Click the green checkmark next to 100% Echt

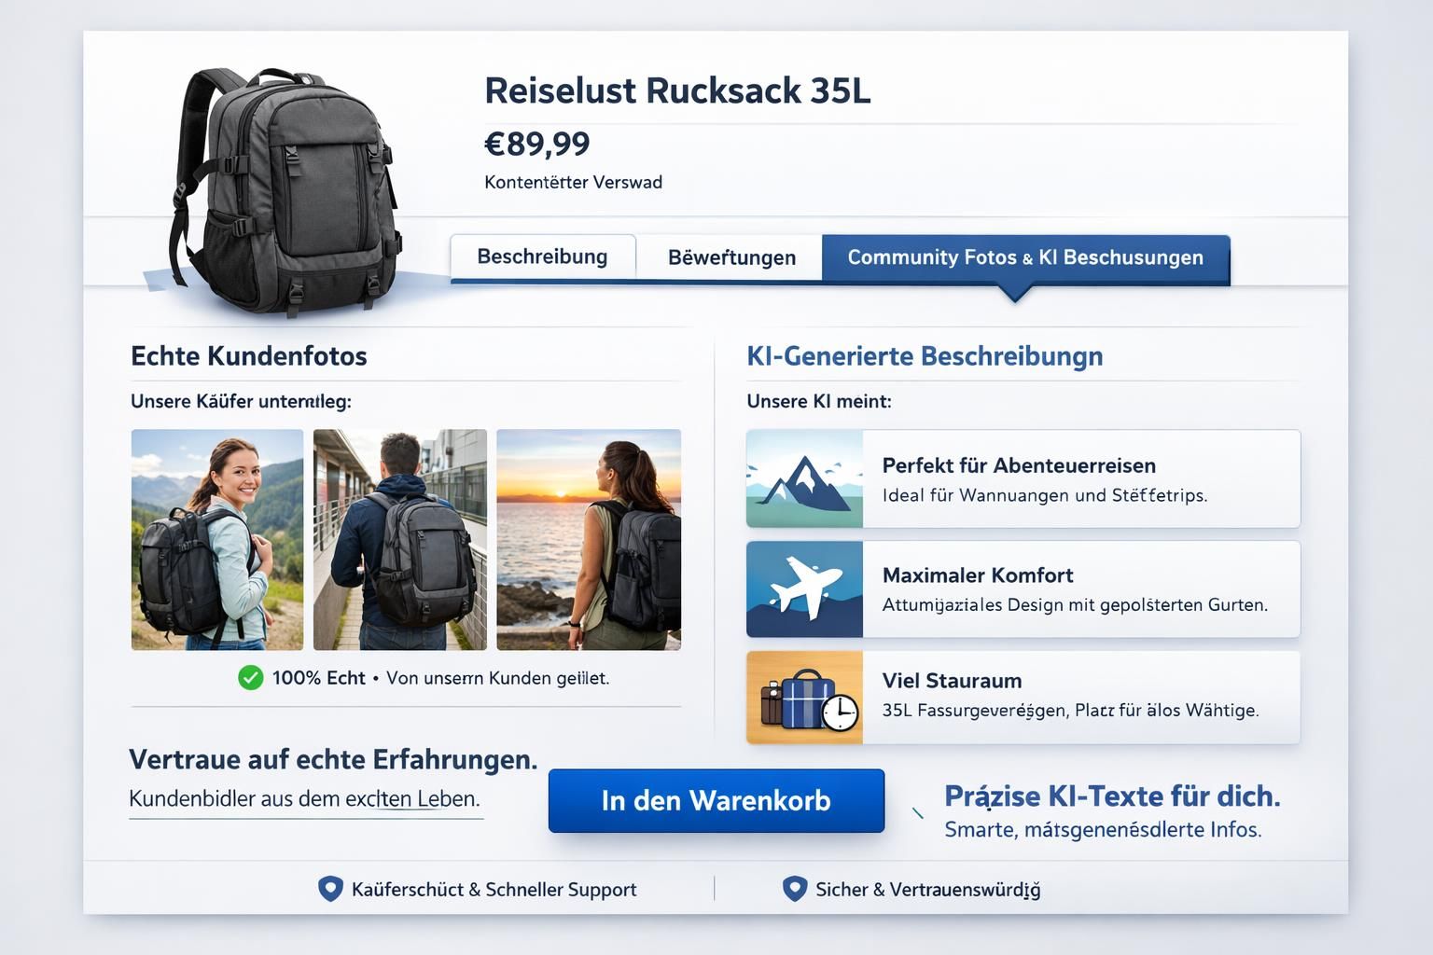pos(251,678)
